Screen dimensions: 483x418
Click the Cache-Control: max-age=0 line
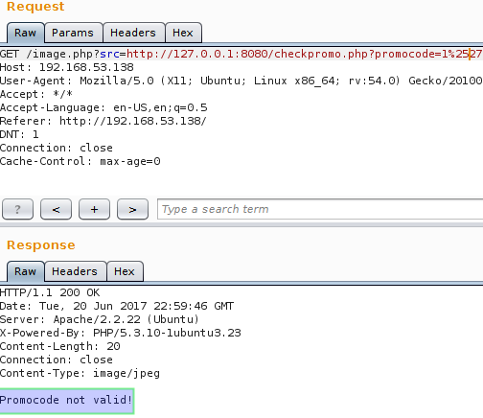point(80,161)
